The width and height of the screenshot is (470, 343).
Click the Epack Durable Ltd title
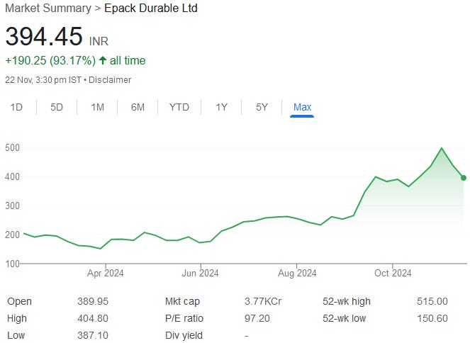(151, 8)
